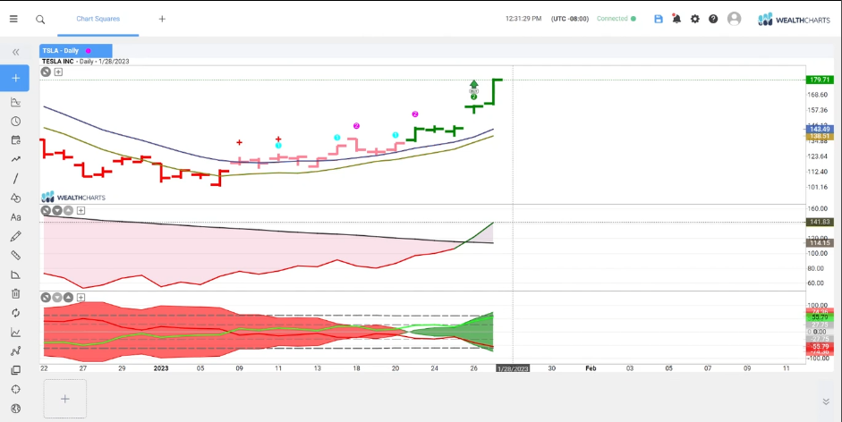The height and width of the screenshot is (422, 842).
Task: Open the help question mark
Action: 713,19
